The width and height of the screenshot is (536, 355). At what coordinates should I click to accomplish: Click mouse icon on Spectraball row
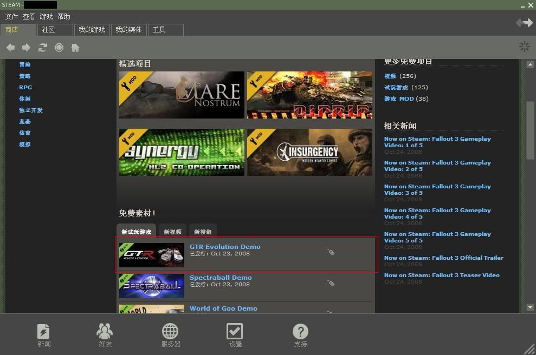[331, 283]
